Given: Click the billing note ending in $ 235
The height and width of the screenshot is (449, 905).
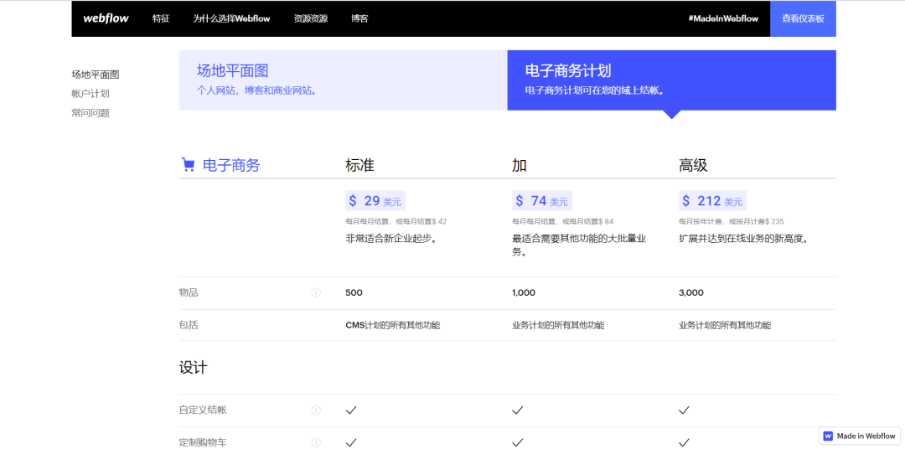Looking at the screenshot, I should coord(732,222).
